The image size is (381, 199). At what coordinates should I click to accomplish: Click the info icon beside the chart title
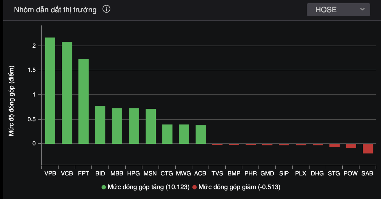coord(106,9)
